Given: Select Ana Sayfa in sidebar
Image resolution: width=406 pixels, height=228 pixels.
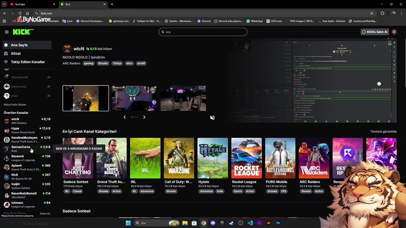Looking at the screenshot, I should coord(27,45).
